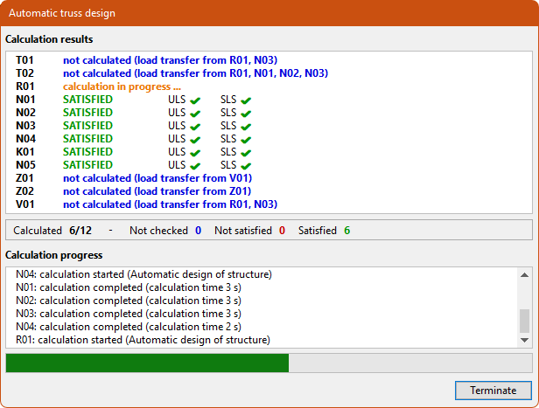This screenshot has width=539, height=408.
Task: Click N02 SATISFIED status text
Action: click(x=87, y=113)
